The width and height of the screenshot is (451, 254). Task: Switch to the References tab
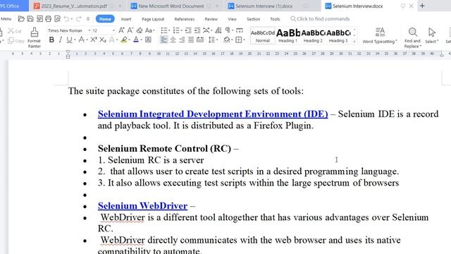click(x=185, y=19)
